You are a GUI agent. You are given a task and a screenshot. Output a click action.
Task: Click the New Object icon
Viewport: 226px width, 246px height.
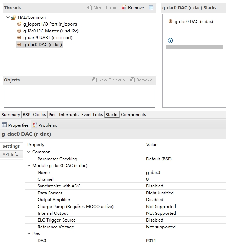(94, 80)
